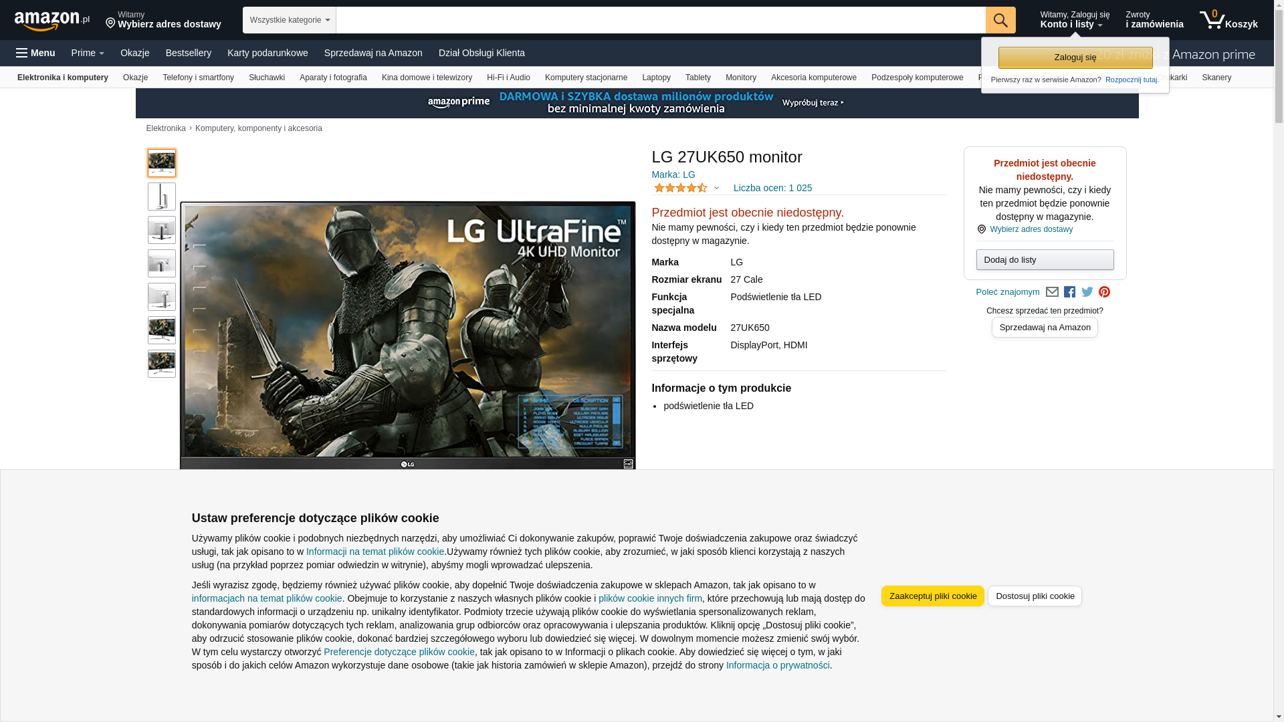Image resolution: width=1284 pixels, height=722 pixels.
Task: Select the second product thumbnail image
Action: 162,197
